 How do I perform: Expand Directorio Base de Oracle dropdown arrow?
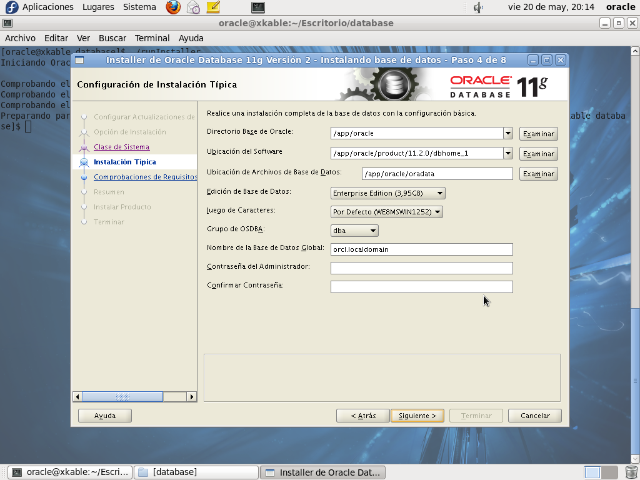[507, 133]
